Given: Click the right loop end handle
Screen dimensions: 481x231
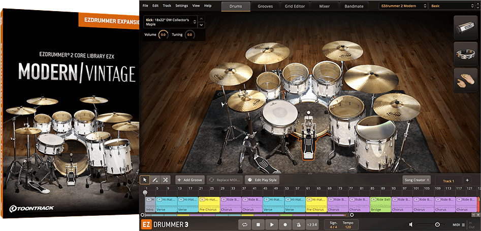Looking at the screenshot, I should 352,215.
